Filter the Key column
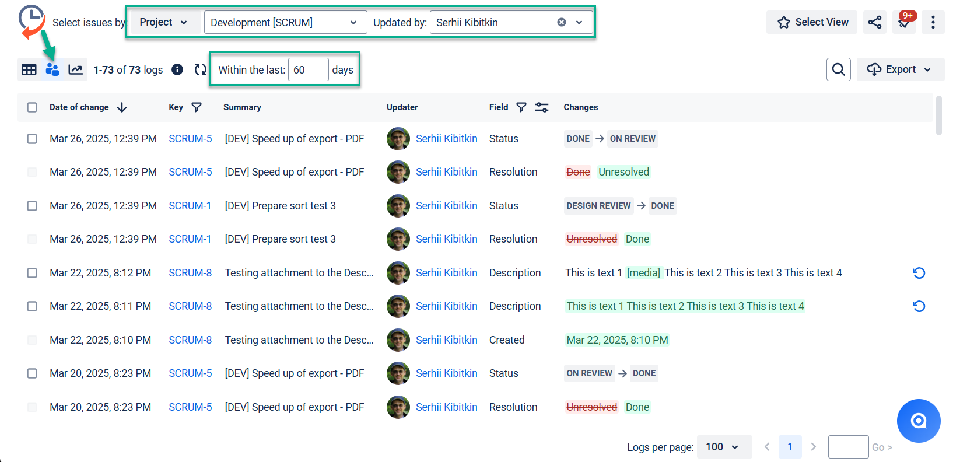 click(x=197, y=107)
